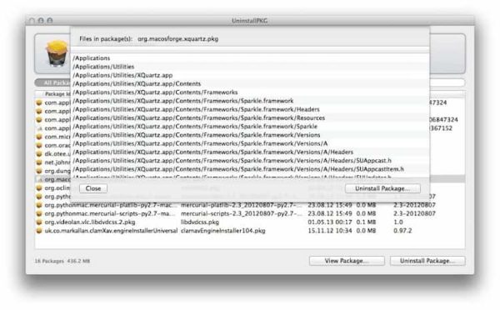
Task: Click the 16 Packages status text
Action: coord(49,261)
